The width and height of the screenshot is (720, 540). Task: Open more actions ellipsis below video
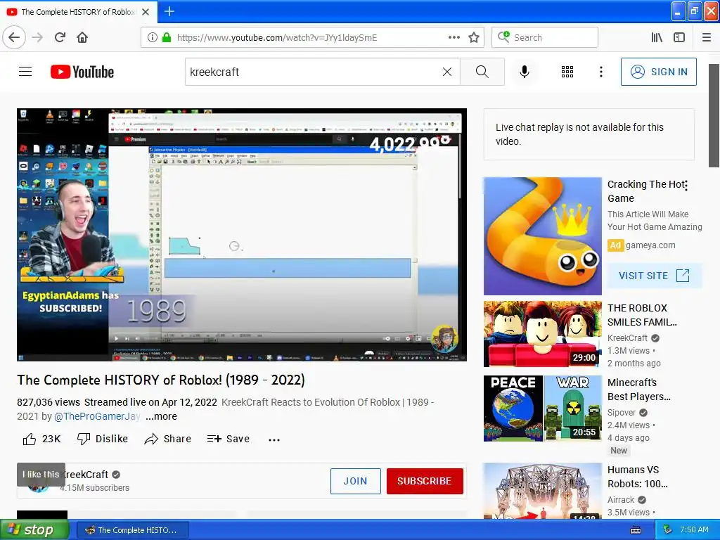tap(274, 439)
